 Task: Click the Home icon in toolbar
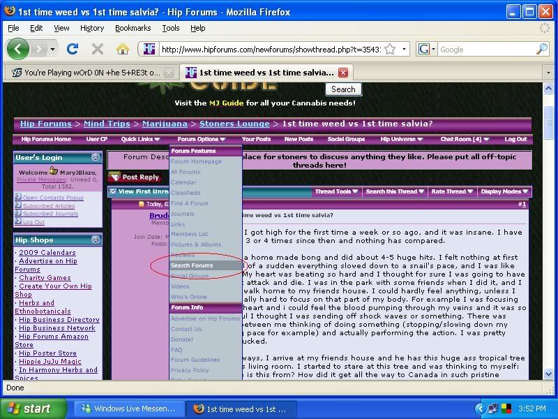(x=122, y=49)
